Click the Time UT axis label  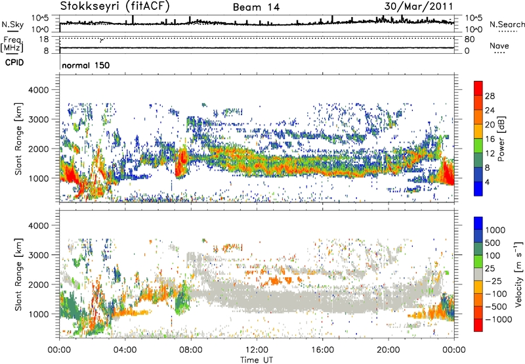pos(257,360)
